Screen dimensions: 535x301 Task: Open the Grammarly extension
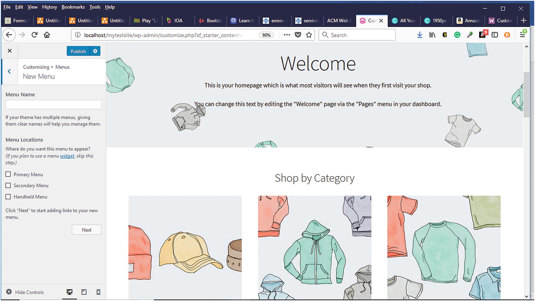(457, 35)
